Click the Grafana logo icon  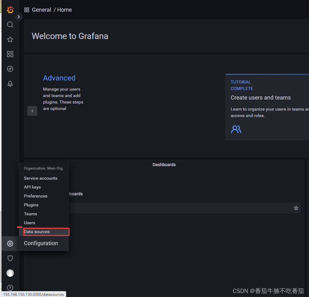10,10
